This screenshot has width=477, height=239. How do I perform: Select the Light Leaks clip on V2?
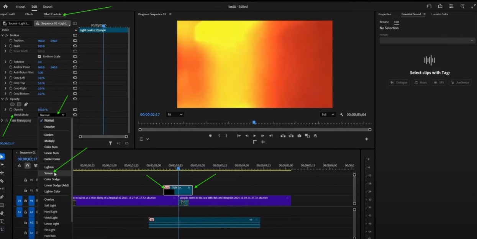click(178, 190)
